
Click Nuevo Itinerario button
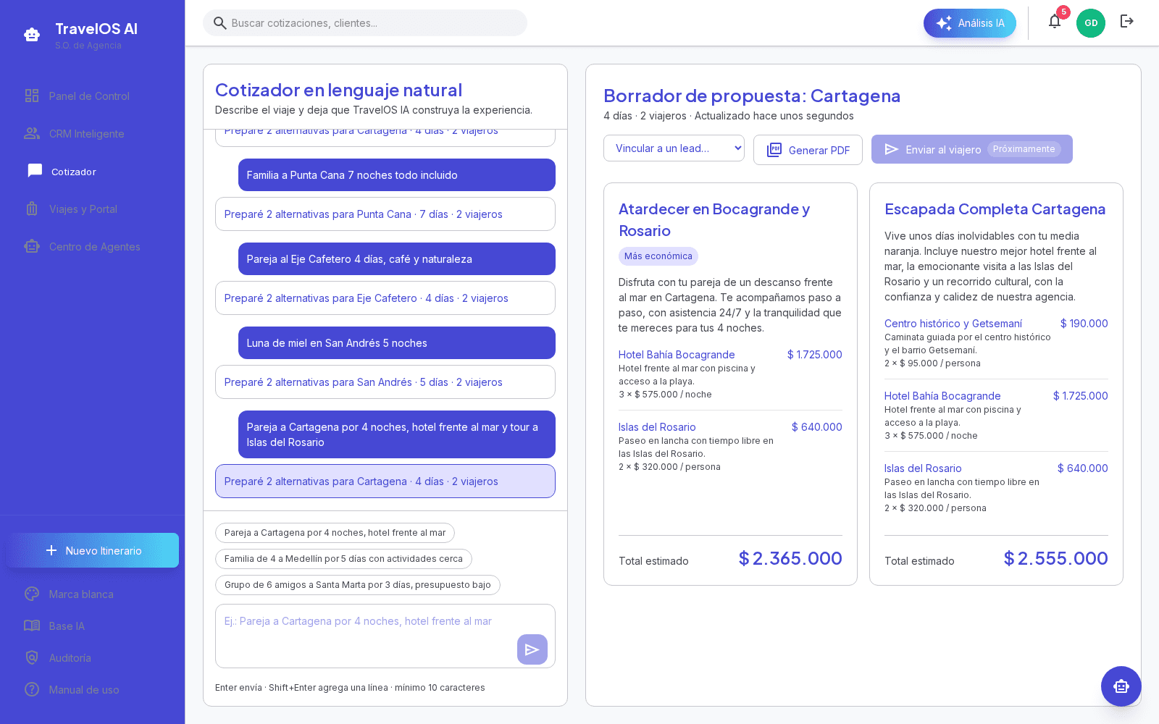point(92,550)
